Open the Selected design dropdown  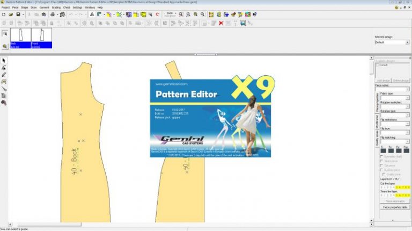(391, 42)
